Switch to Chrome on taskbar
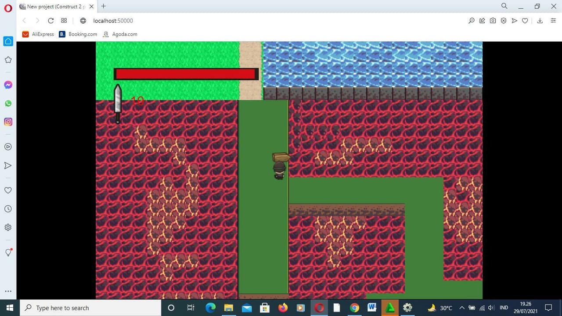Viewport: 562px width, 316px height. pos(354,308)
